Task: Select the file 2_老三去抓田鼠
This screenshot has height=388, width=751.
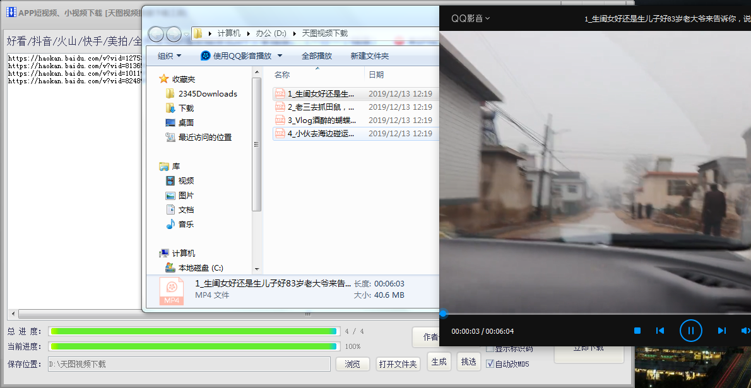Action: 356,107
